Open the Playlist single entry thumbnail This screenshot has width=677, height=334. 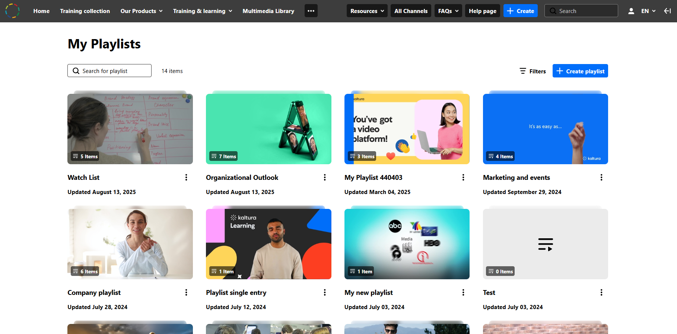[268, 244]
